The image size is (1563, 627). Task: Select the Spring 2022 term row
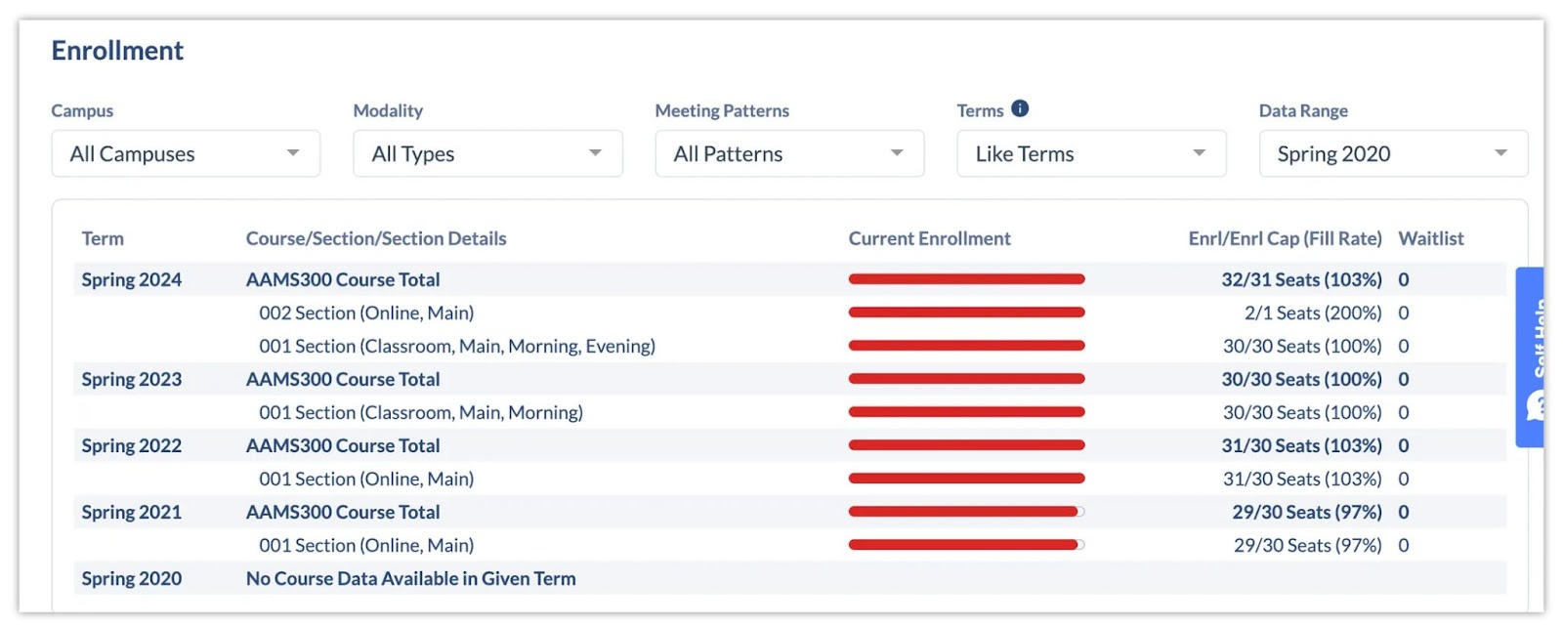click(789, 445)
